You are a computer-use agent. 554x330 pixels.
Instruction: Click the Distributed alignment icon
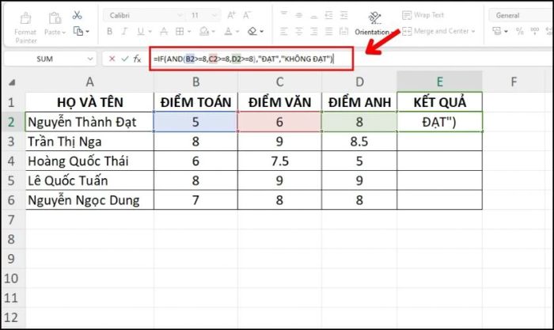coord(343,32)
